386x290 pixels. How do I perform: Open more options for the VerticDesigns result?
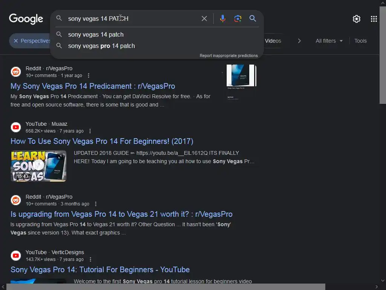90,259
